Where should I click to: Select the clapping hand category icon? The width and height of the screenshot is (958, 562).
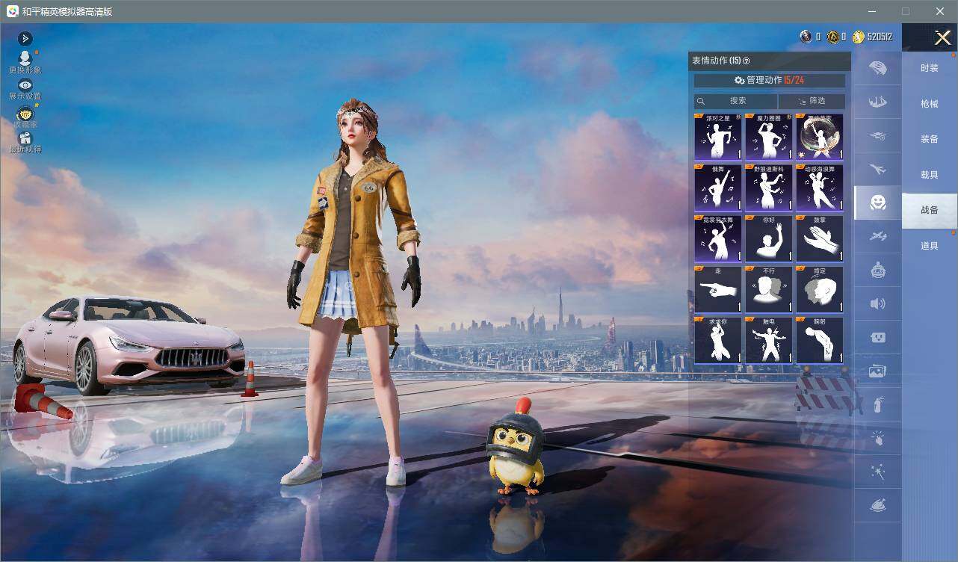point(878,438)
